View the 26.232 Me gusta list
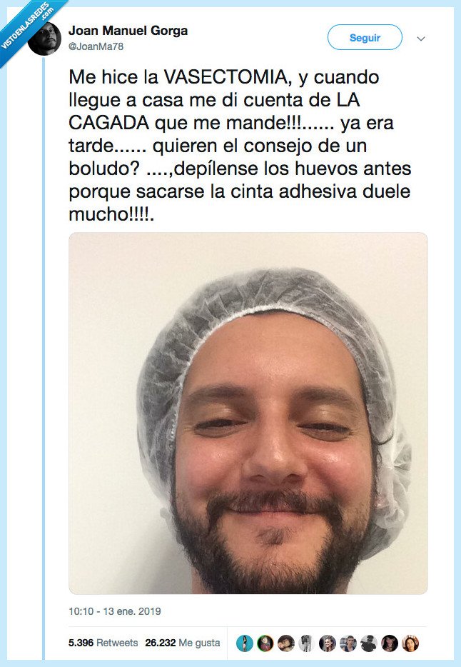 [x=183, y=642]
